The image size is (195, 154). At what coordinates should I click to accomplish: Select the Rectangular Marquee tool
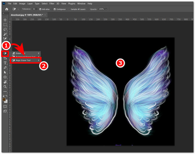click(5, 25)
